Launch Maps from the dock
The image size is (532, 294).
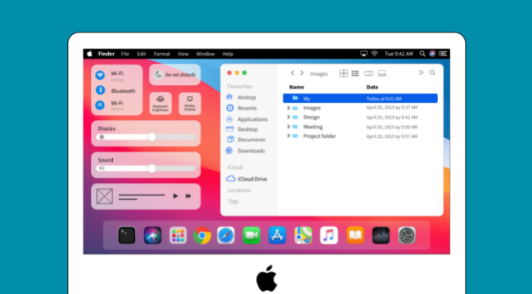(303, 235)
